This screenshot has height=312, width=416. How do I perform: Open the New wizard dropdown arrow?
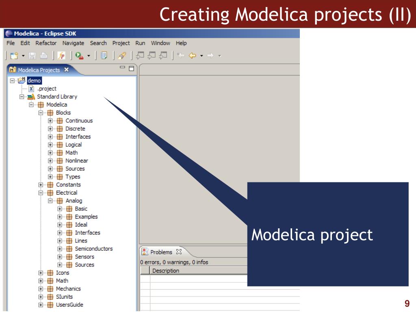click(x=23, y=56)
